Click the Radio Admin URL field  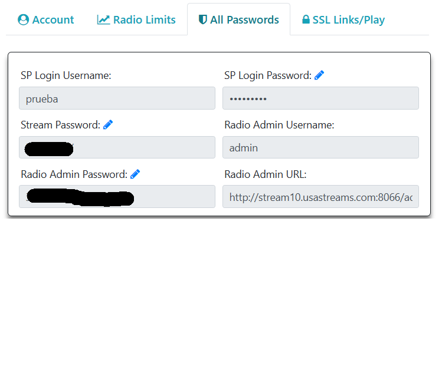pyautogui.click(x=320, y=196)
